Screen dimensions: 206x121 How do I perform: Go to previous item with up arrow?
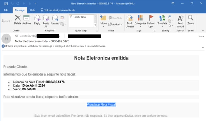point(24,4)
